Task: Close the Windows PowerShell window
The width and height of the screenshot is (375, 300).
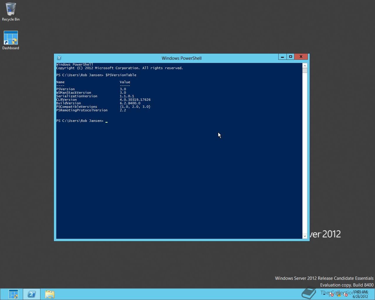Action: click(301, 57)
